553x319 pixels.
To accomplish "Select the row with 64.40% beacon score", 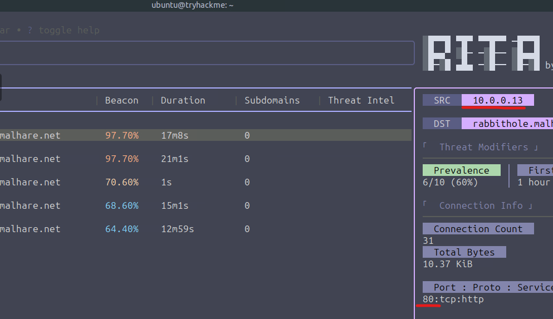I will click(x=205, y=229).
